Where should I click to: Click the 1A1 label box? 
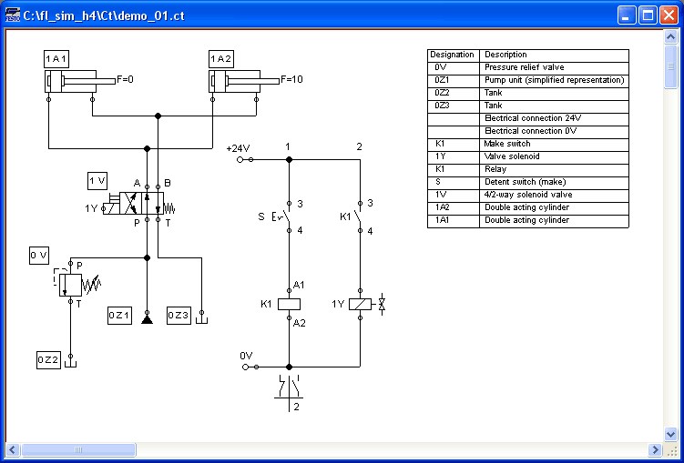(x=56, y=59)
